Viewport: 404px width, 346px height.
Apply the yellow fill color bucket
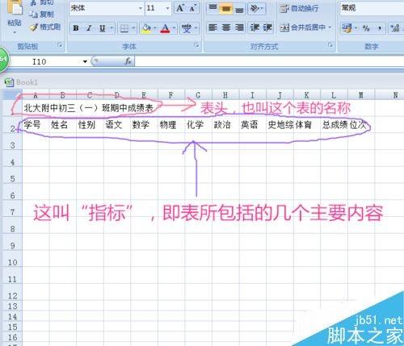coord(146,28)
